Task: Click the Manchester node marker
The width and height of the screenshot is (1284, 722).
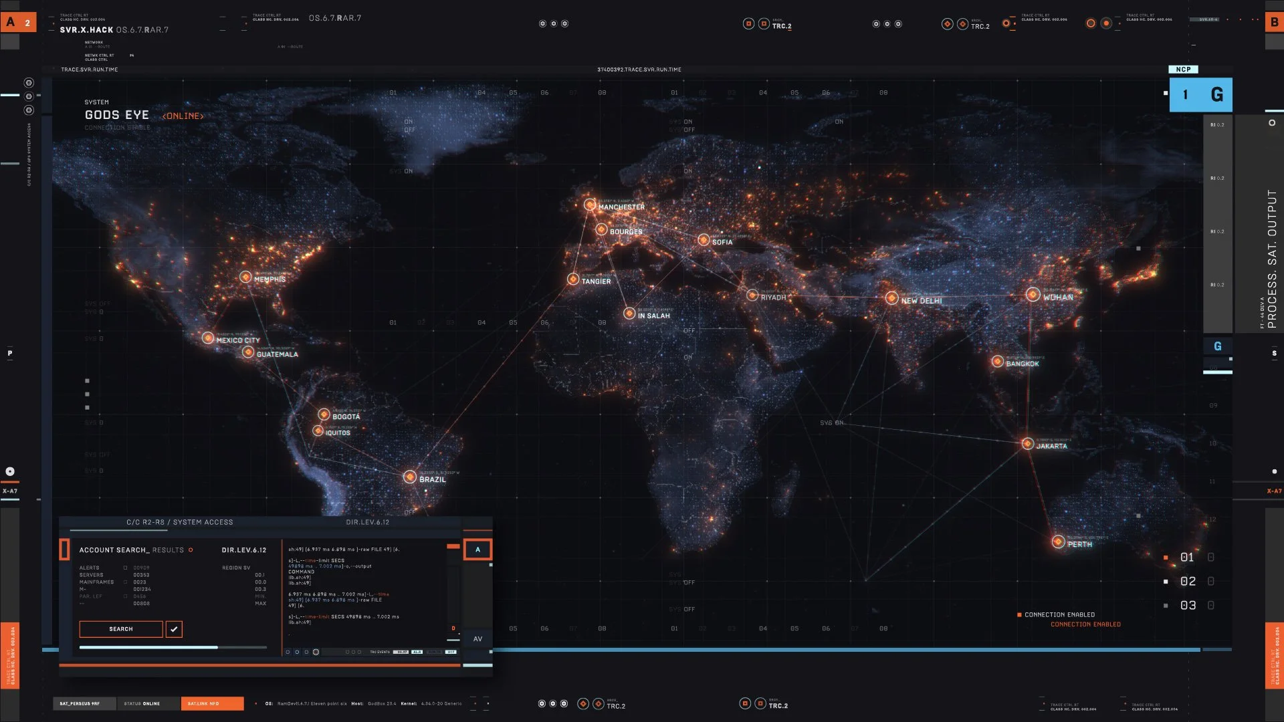Action: 589,205
